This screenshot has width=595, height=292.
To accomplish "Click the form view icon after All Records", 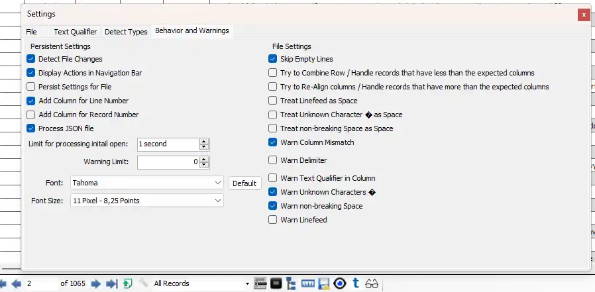I will click(x=260, y=283).
